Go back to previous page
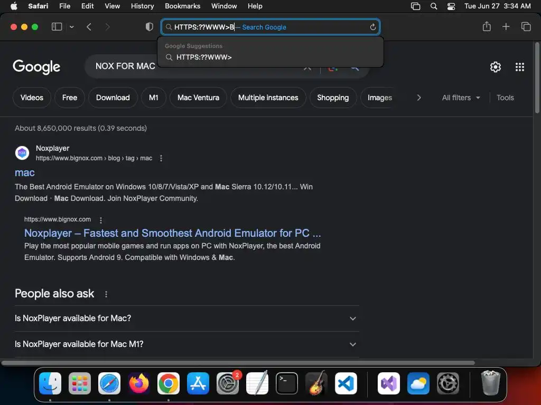 (89, 26)
